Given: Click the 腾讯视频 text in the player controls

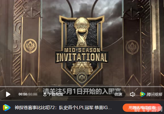Looking at the screenshot, I should 154,94.
